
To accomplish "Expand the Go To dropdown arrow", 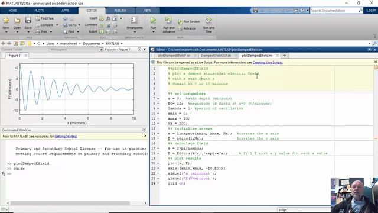I will pos(79,25).
